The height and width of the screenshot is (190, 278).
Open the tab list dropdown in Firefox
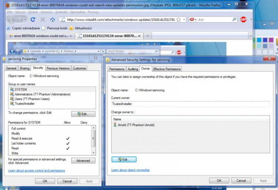(250, 36)
